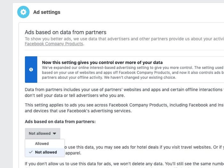The image size is (224, 168).
Task: Open the Not allowed dropdown button
Action: (42, 133)
